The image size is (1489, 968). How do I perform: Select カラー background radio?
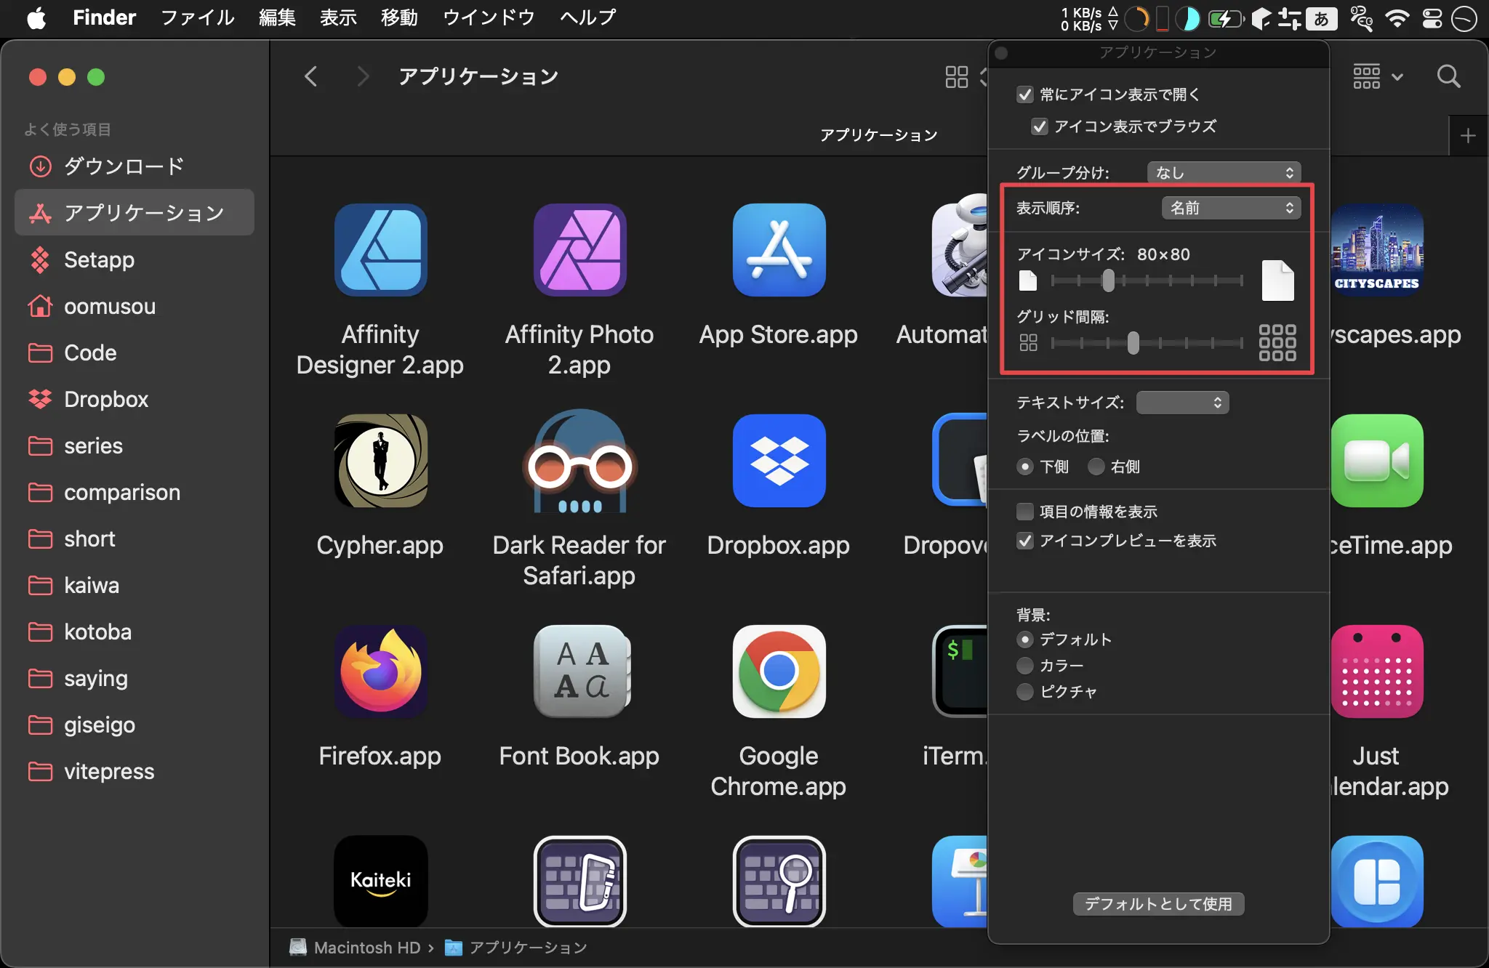1025,666
